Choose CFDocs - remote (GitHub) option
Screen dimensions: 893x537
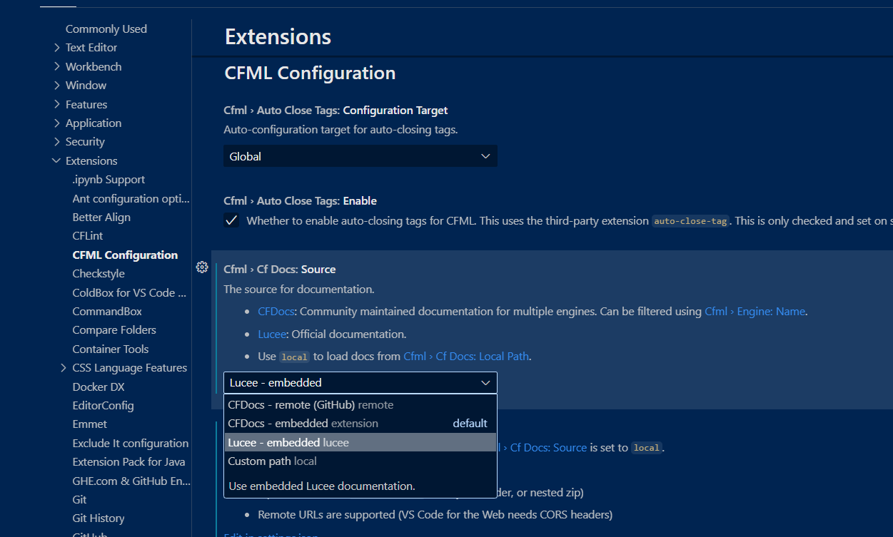tap(360, 404)
